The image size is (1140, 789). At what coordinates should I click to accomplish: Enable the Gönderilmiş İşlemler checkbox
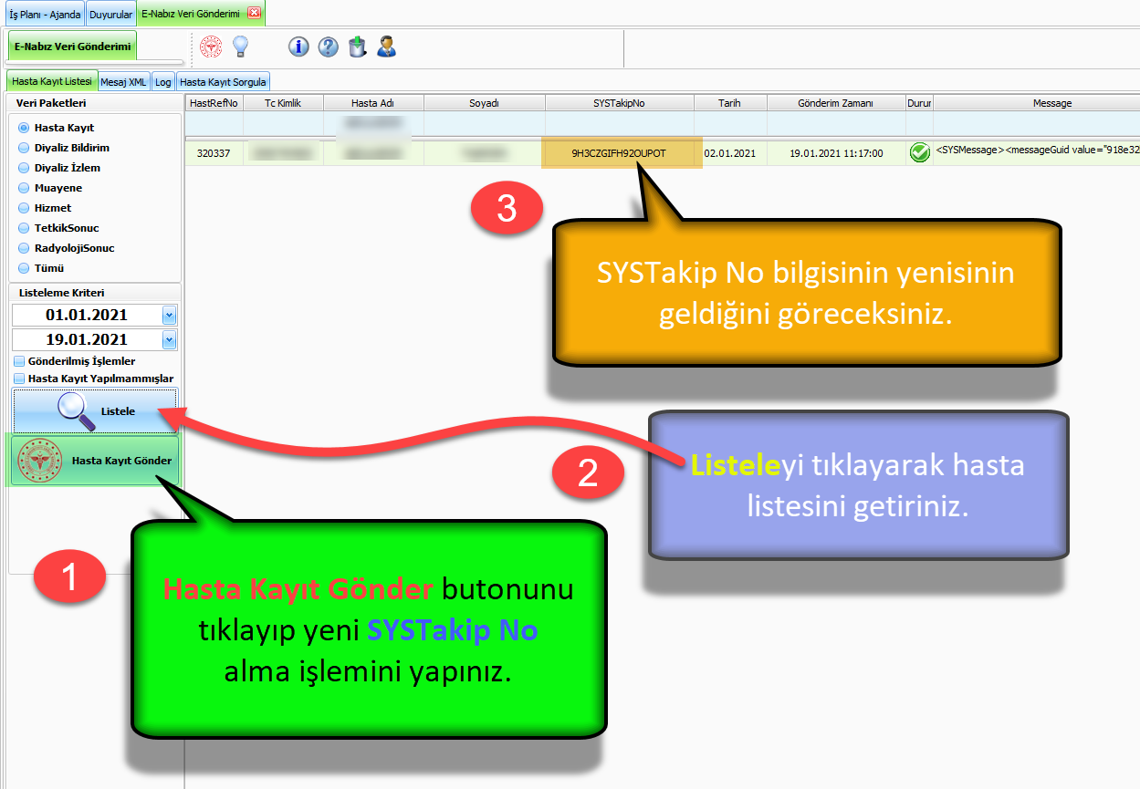tap(19, 361)
